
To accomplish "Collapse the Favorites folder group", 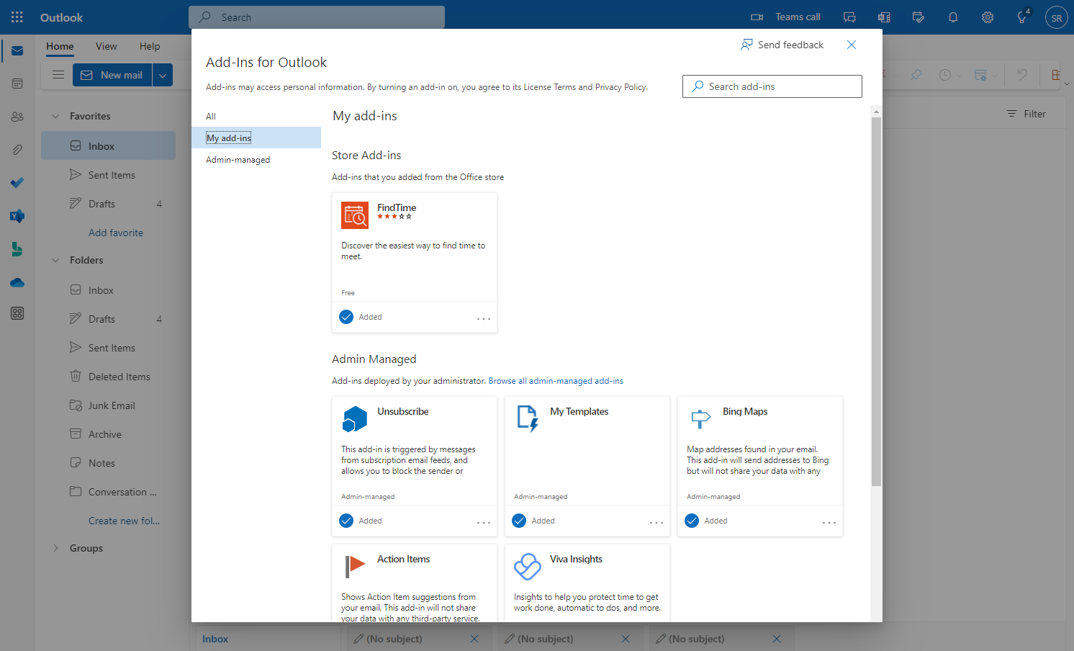I will 55,116.
